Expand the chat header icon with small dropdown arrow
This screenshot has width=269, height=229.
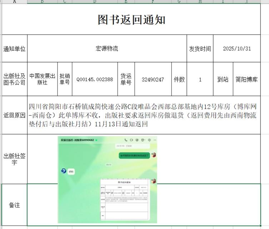click(x=143, y=140)
